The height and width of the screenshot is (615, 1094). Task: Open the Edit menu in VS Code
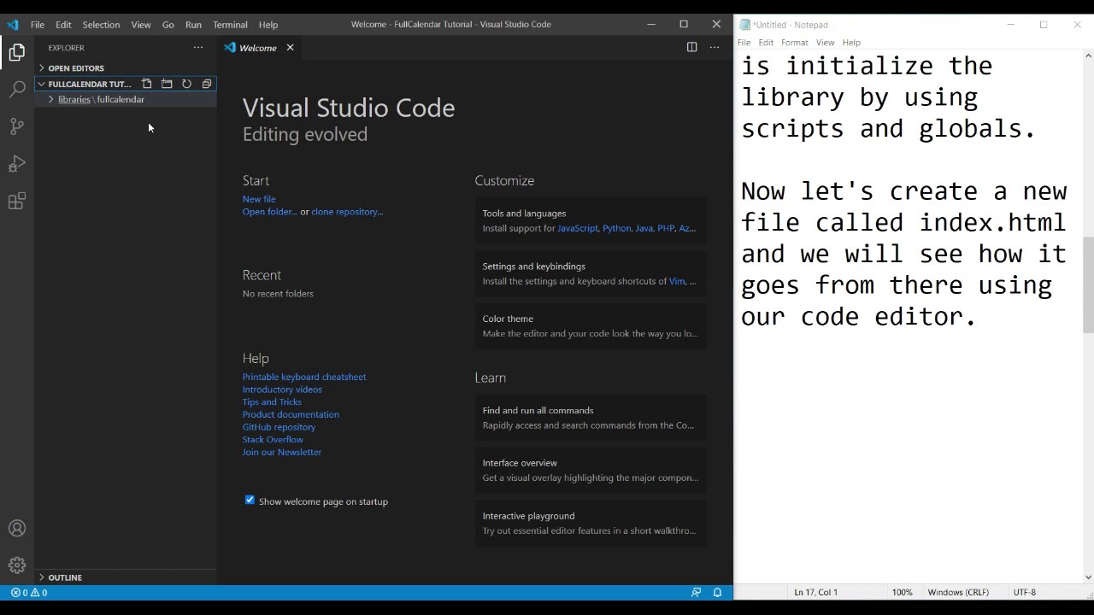pyautogui.click(x=63, y=24)
